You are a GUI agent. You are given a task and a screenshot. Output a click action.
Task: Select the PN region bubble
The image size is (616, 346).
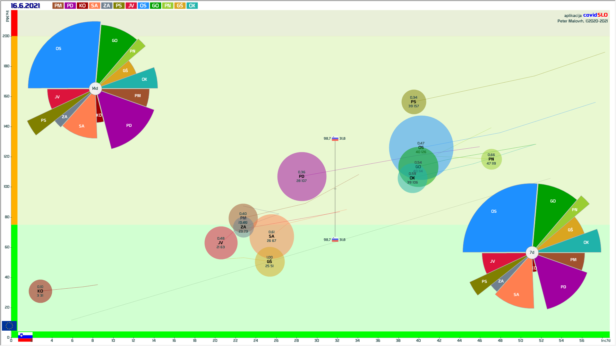click(x=491, y=159)
